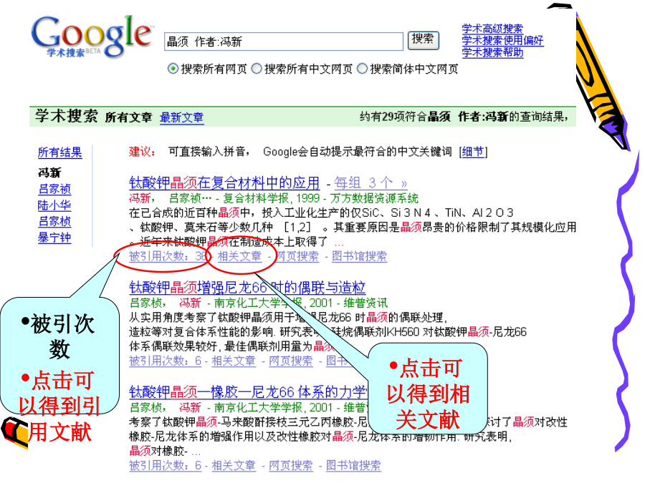
Task: Open the 细节 details link
Action: (x=473, y=152)
